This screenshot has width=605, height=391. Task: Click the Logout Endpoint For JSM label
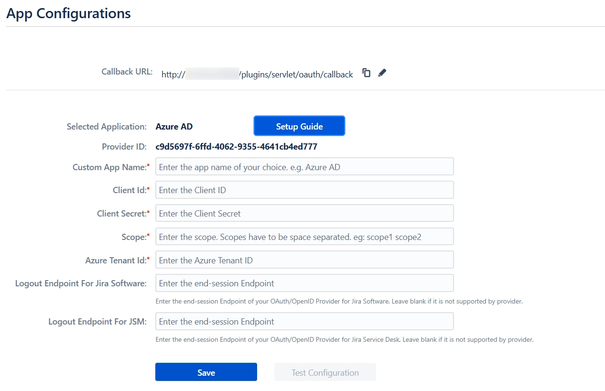tap(97, 322)
